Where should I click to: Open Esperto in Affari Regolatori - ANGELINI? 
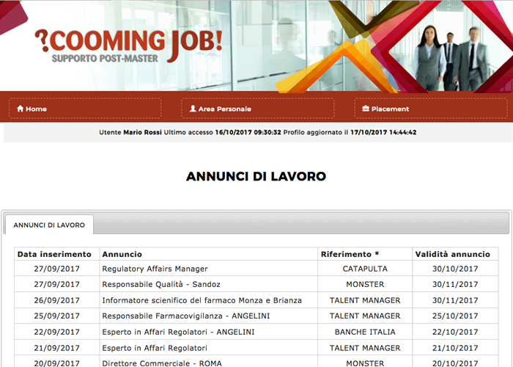click(178, 332)
